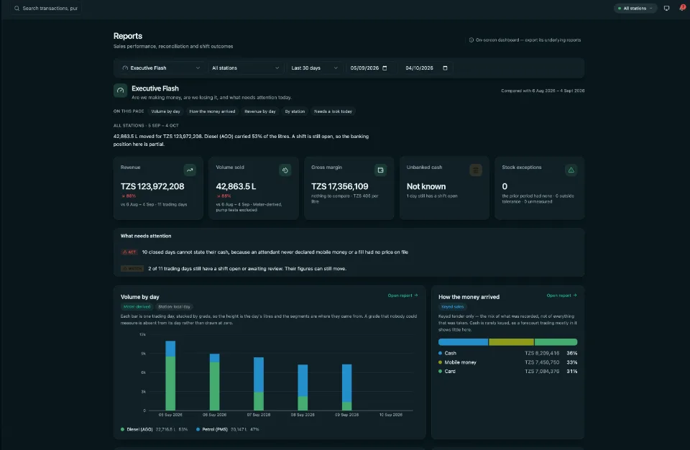Open the All stations filter dropdown in the filter bar

pyautogui.click(x=246, y=68)
